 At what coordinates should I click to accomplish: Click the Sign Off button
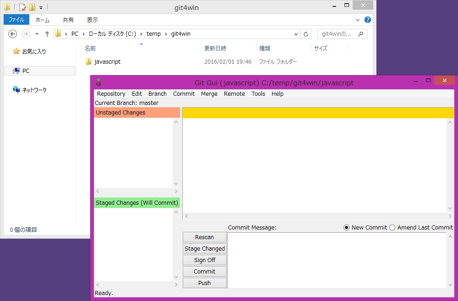pyautogui.click(x=204, y=260)
